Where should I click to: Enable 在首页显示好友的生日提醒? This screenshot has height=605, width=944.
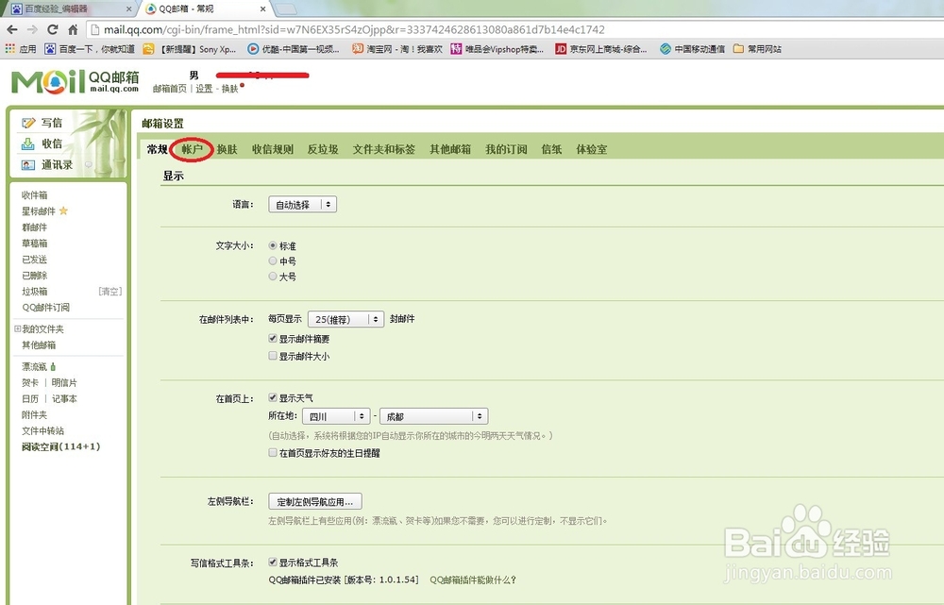coord(272,452)
